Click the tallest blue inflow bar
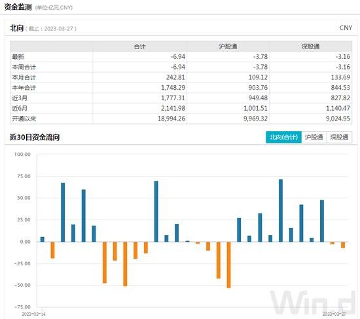The width and height of the screenshot is (360, 319). 281,210
